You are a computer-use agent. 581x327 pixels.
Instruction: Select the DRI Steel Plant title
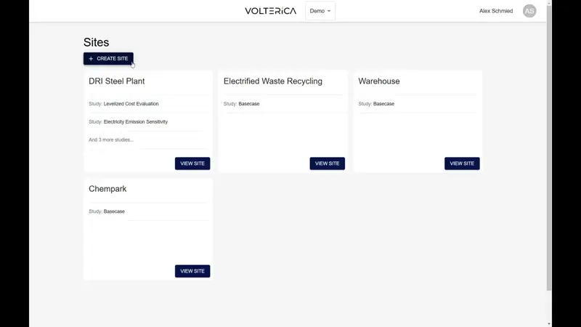(x=117, y=81)
